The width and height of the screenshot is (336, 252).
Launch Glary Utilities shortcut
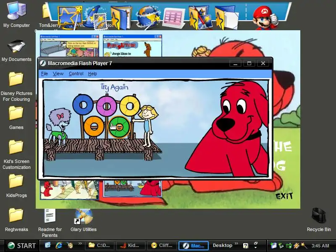click(x=83, y=220)
